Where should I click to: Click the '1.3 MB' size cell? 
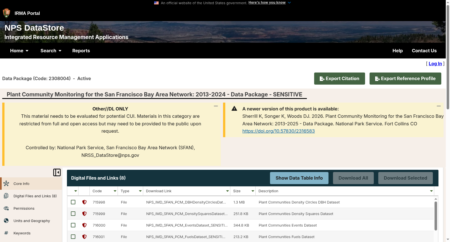pyautogui.click(x=239, y=202)
